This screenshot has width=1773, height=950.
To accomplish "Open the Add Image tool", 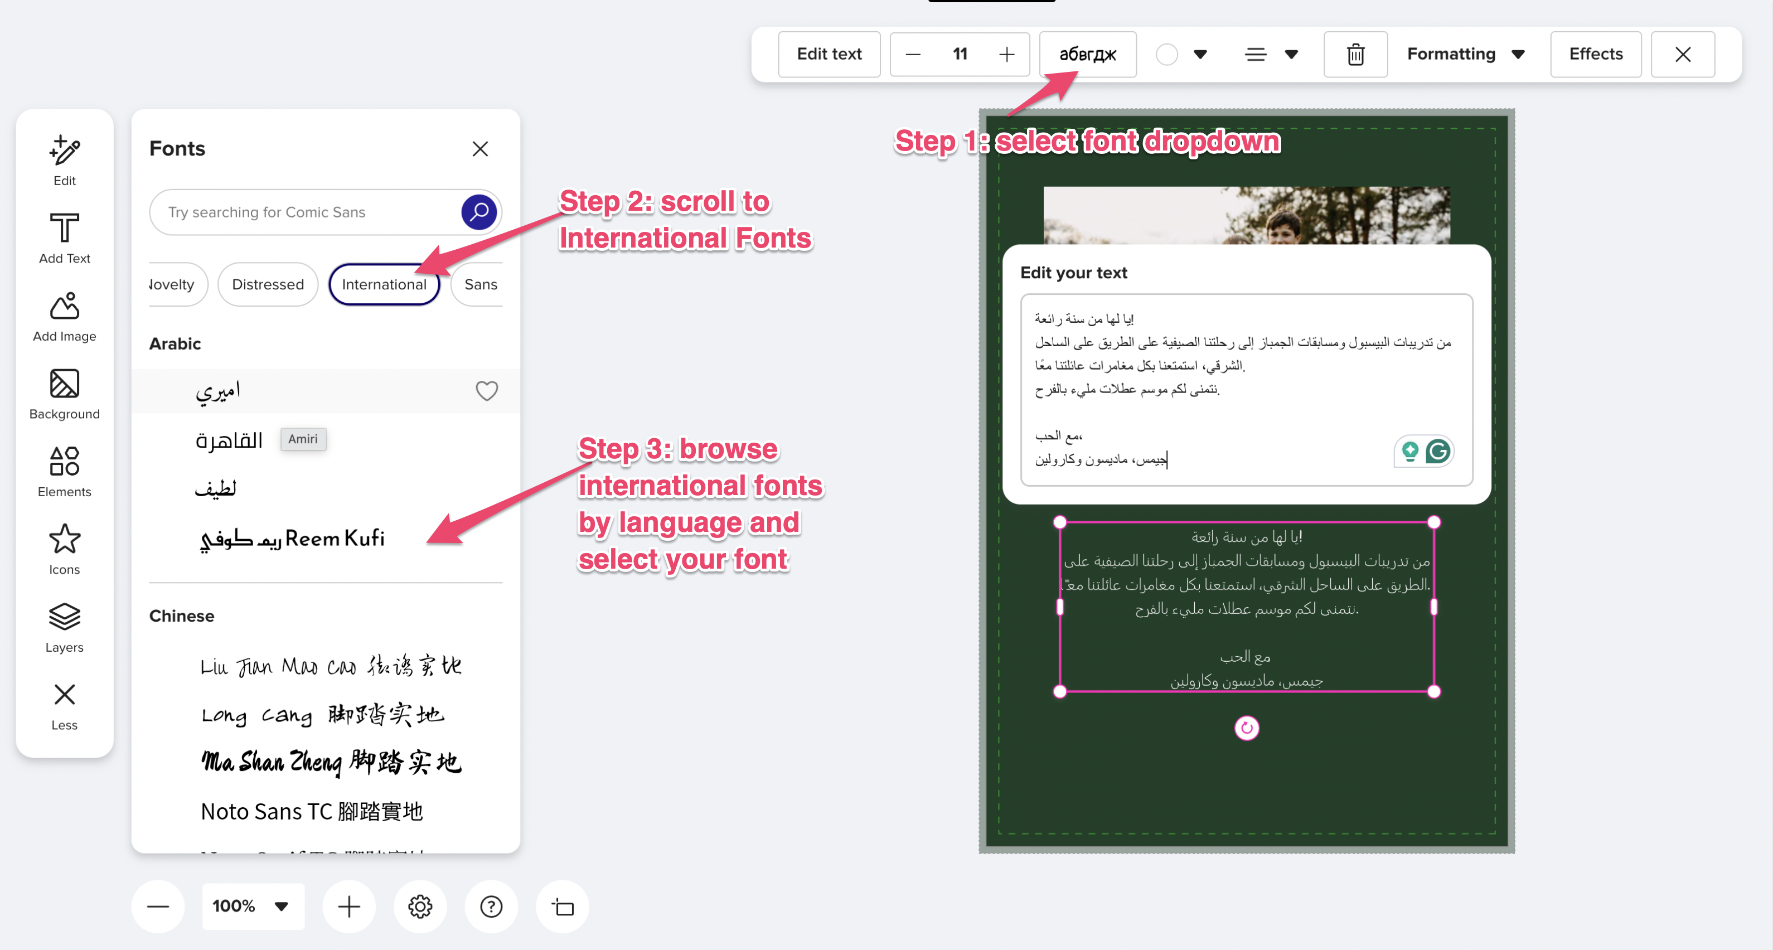I will coord(64,316).
